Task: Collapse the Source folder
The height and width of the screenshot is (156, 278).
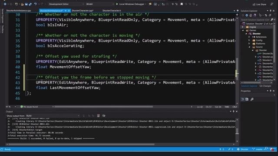Action: 249,47
